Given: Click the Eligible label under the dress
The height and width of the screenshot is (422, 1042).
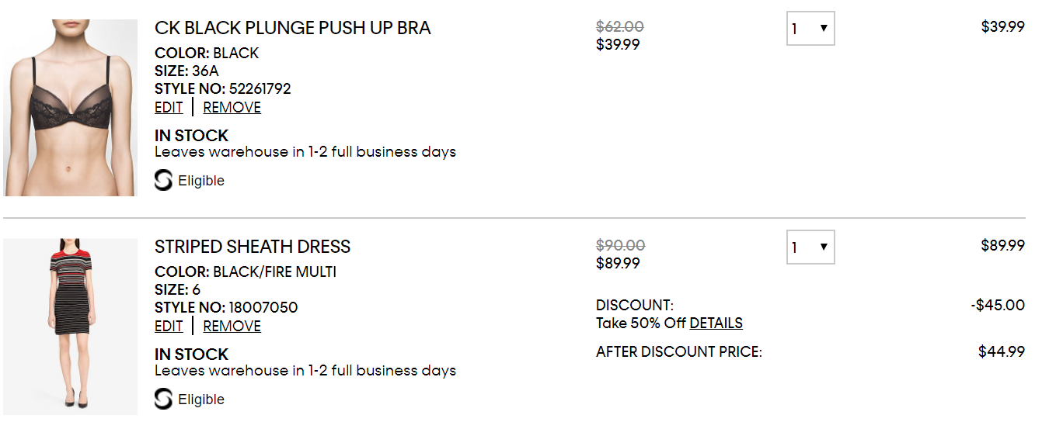Looking at the screenshot, I should click(x=201, y=400).
